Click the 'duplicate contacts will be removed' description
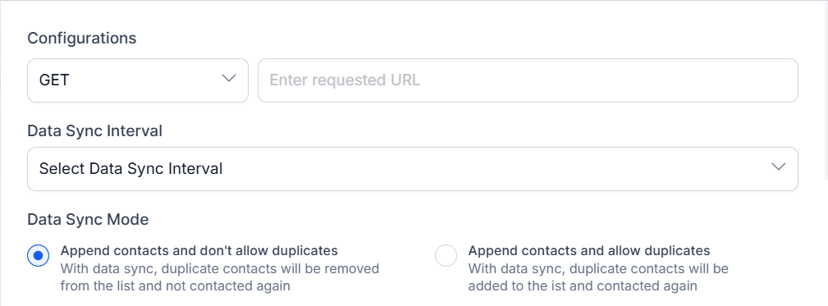 270,268
